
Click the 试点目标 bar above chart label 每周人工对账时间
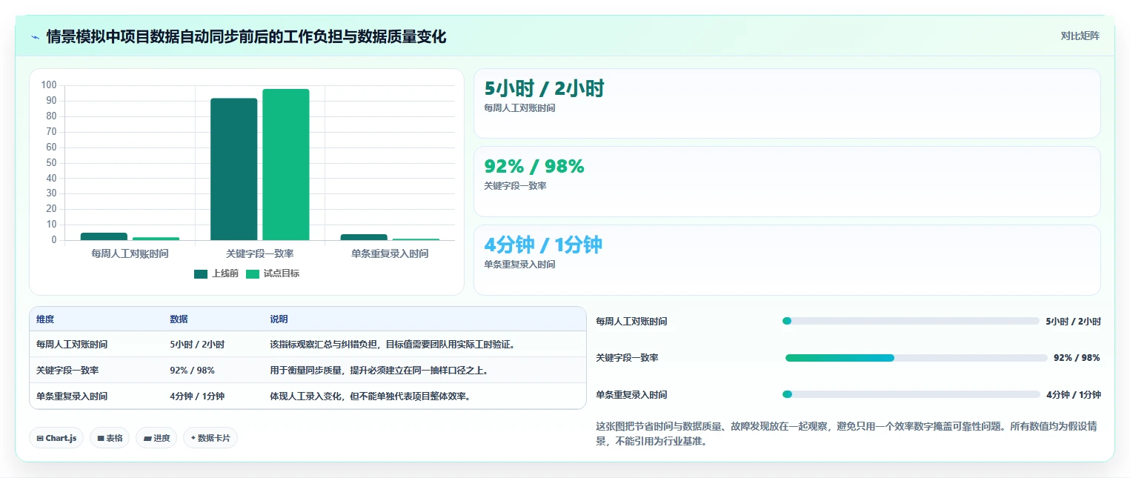click(x=156, y=239)
